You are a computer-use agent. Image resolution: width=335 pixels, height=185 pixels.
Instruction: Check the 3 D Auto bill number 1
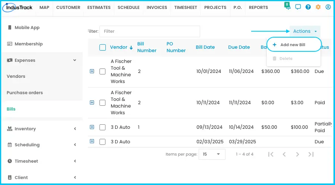pyautogui.click(x=102, y=127)
